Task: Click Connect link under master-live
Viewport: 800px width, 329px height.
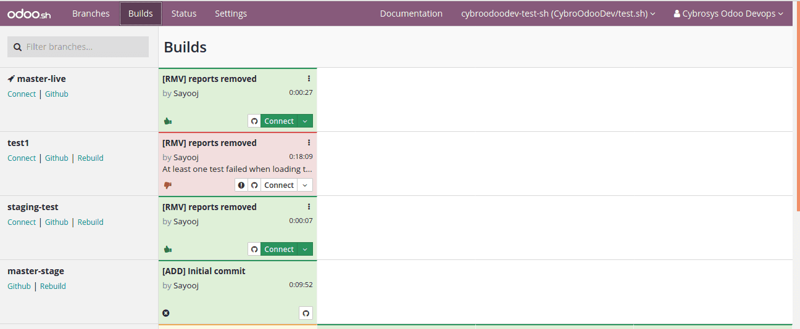Action: click(x=22, y=94)
